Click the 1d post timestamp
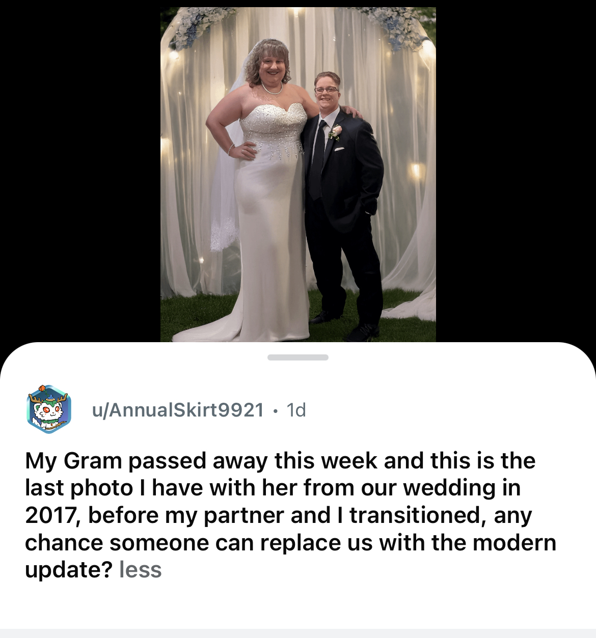This screenshot has height=638, width=596. click(296, 410)
